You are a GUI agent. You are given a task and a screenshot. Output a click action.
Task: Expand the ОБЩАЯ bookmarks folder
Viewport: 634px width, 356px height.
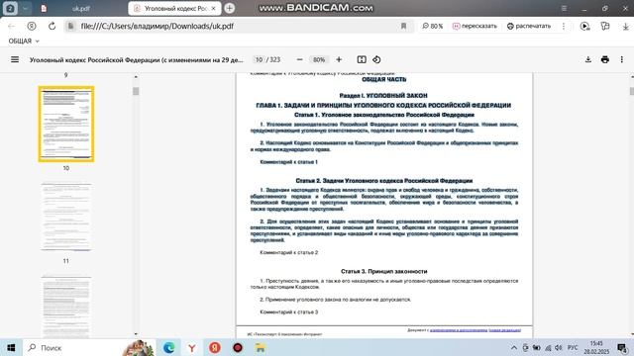click(24, 42)
